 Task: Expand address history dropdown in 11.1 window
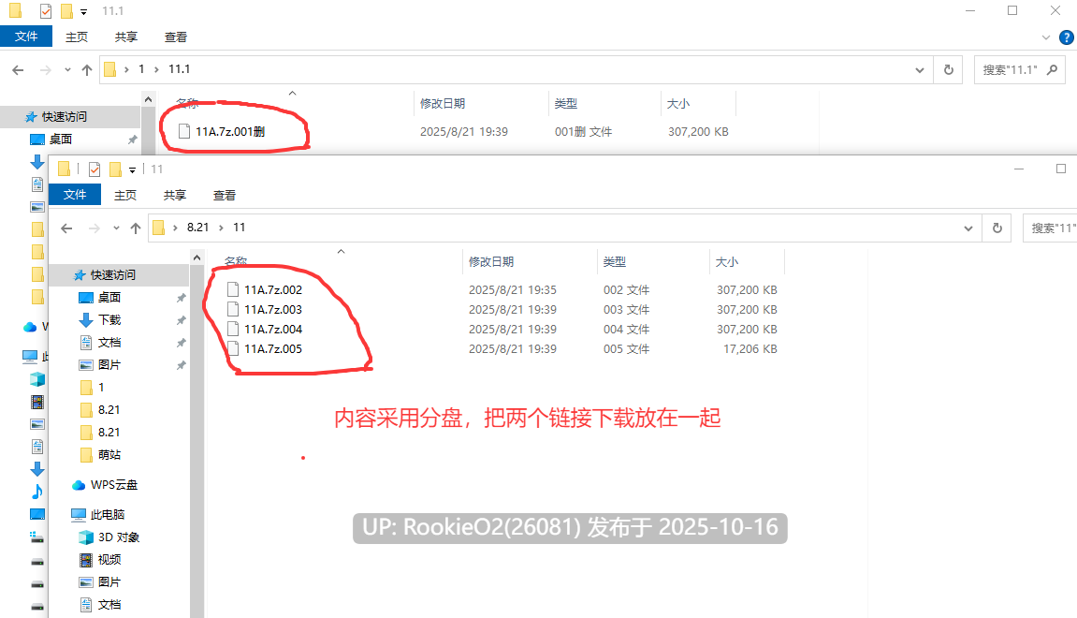tap(920, 69)
